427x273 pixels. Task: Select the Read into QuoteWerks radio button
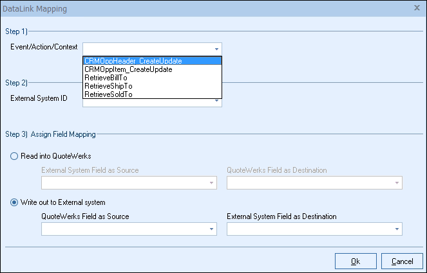(x=14, y=156)
